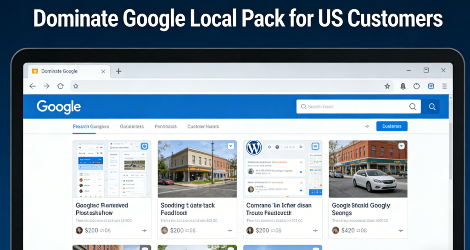Click the bookmark star in toolbar
The height and width of the screenshot is (250, 470).
pos(387,86)
